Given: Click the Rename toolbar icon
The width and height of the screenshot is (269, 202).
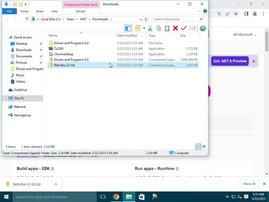Looking at the screenshot, I should pyautogui.click(x=192, y=28).
